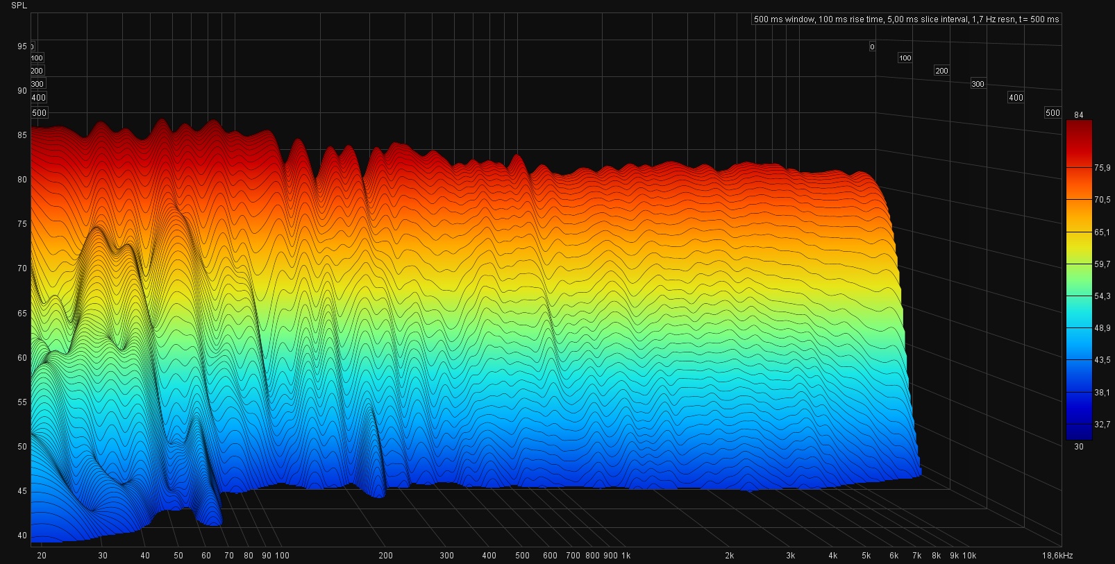Click the waterfall settings summary text
Viewport: 1115px width, 564px height.
click(906, 19)
